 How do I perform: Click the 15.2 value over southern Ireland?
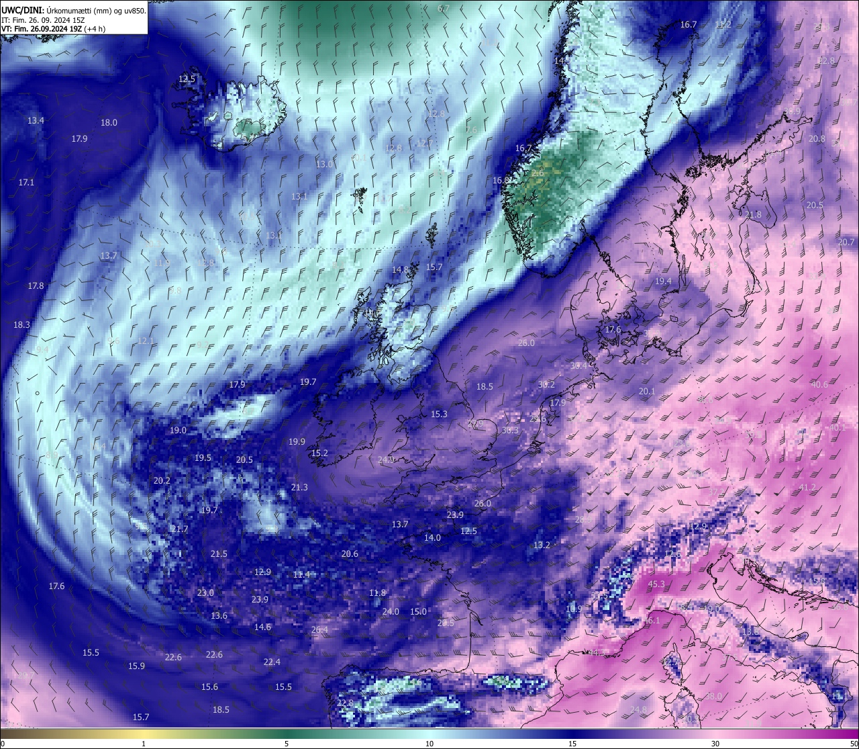[319, 453]
